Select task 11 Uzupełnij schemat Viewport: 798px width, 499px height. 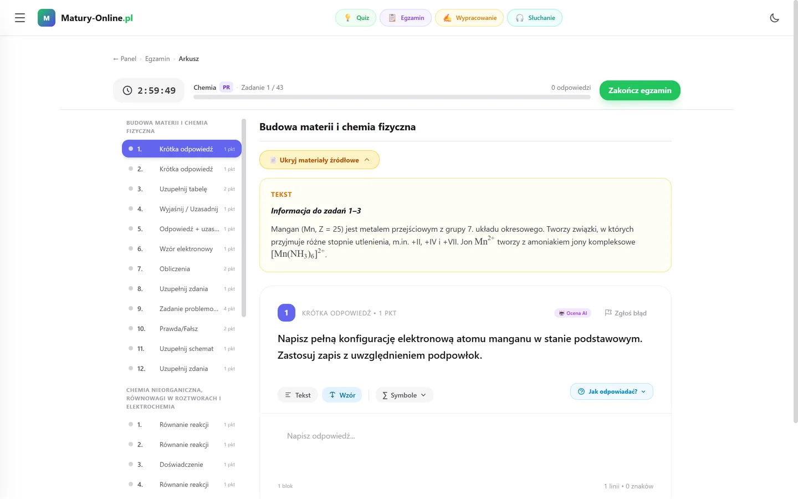(182, 349)
